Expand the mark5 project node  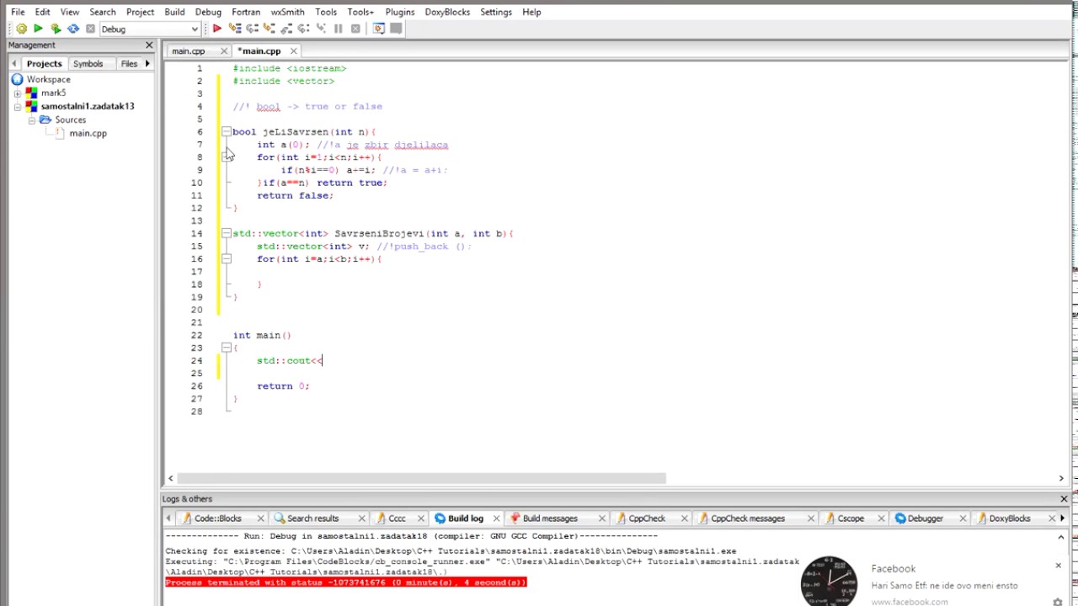[18, 93]
